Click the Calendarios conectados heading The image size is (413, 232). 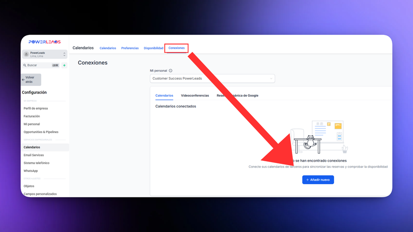pyautogui.click(x=176, y=107)
